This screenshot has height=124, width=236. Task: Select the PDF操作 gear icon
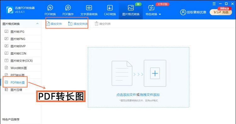(68, 8)
